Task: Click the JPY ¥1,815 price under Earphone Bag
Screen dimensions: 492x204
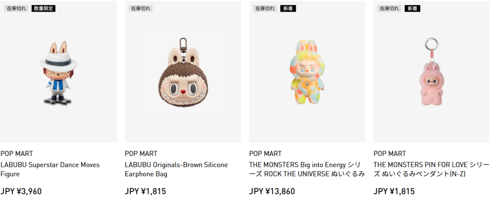Action: [x=146, y=191]
